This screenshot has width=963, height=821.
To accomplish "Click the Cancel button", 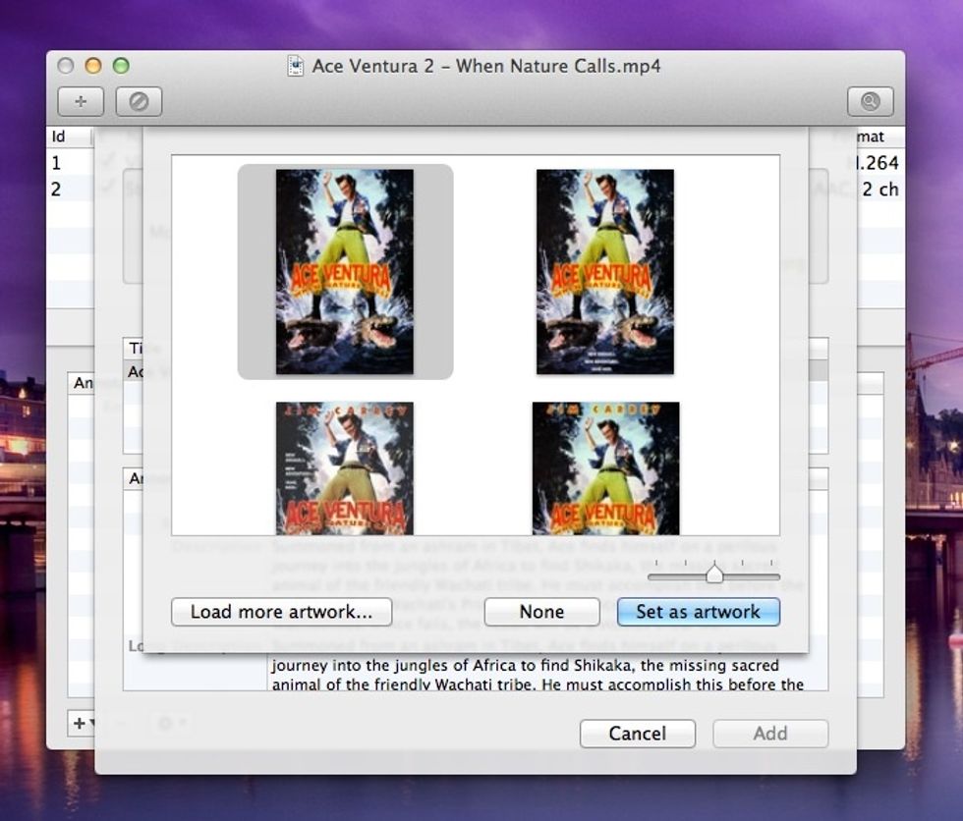I will click(x=638, y=734).
